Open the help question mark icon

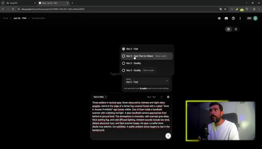[x=233, y=18]
